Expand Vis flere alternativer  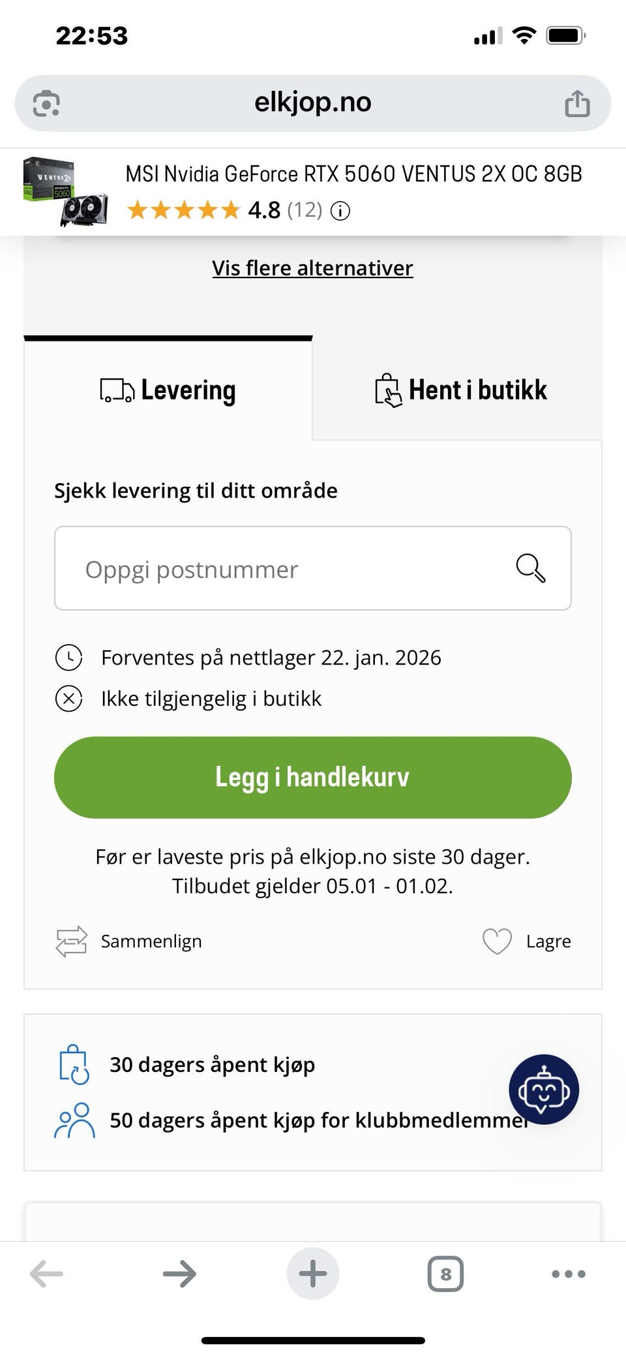point(312,268)
